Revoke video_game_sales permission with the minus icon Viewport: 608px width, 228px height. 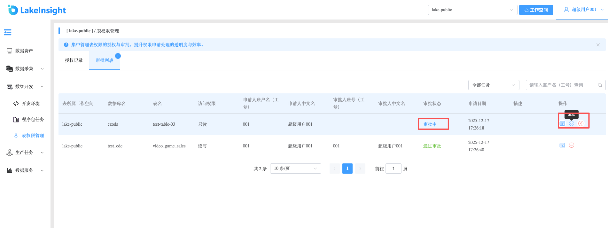tap(572, 145)
